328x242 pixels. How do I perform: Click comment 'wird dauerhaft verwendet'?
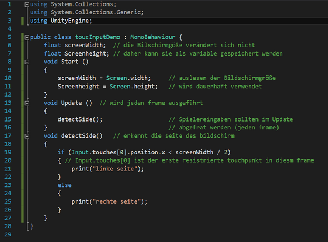(x=220, y=87)
